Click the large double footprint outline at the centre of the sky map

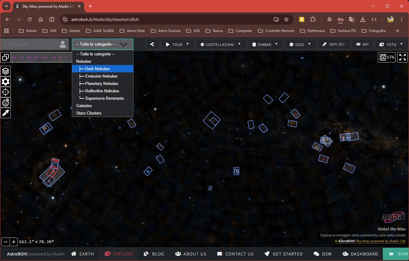(x=212, y=120)
